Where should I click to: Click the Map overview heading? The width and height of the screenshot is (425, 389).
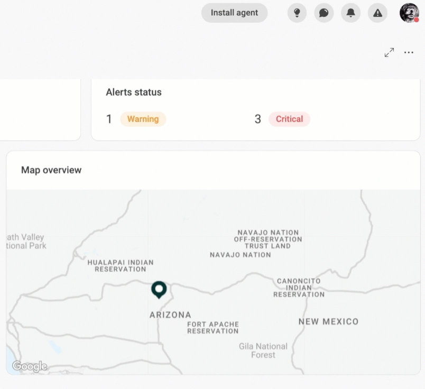coord(51,170)
